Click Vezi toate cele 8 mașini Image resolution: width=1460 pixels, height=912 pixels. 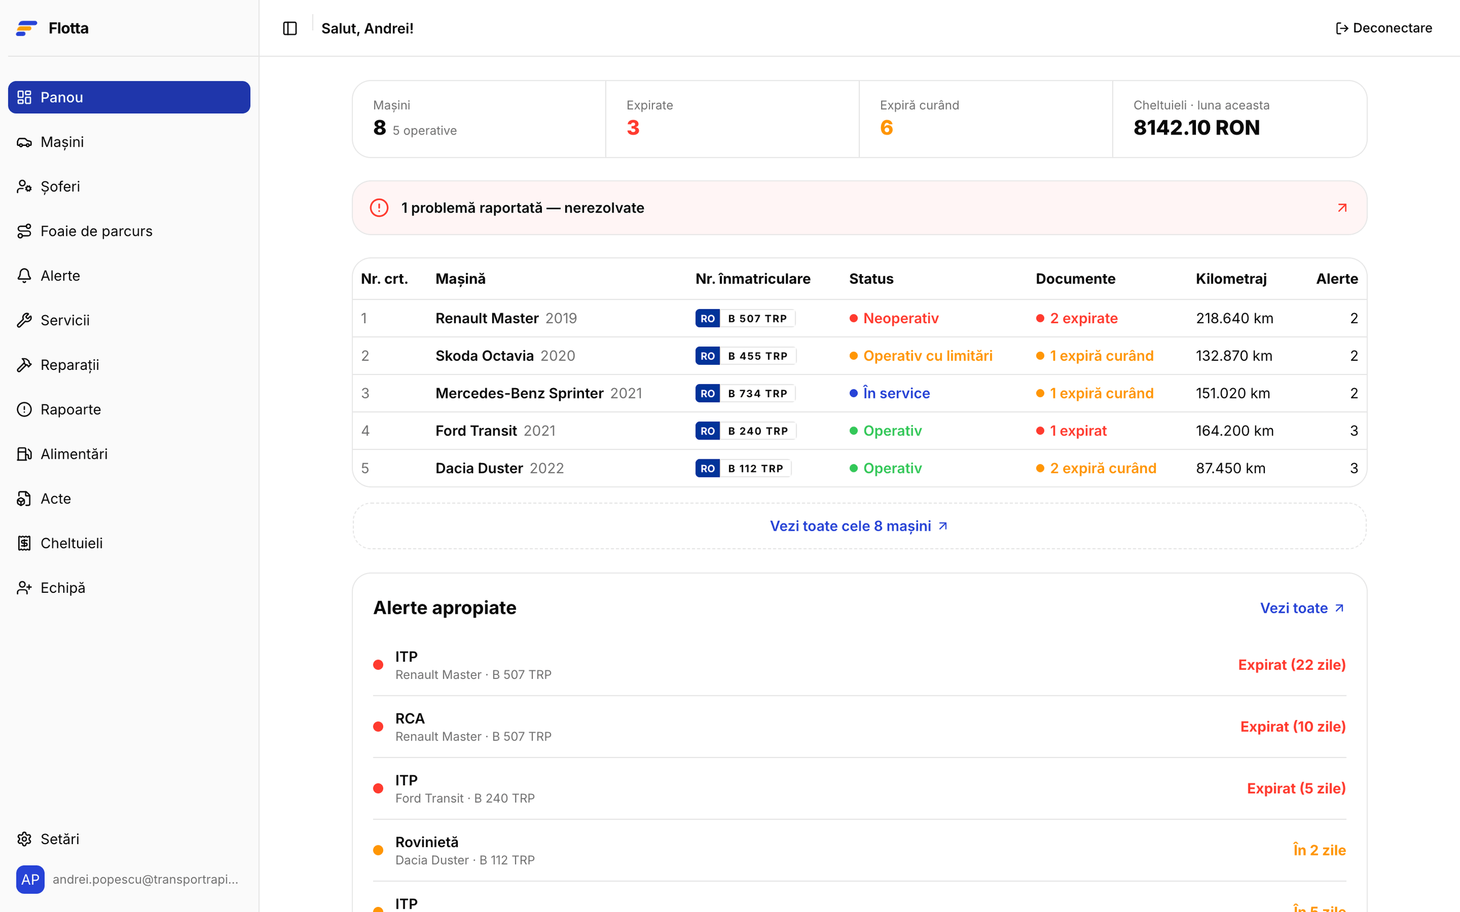coord(859,526)
